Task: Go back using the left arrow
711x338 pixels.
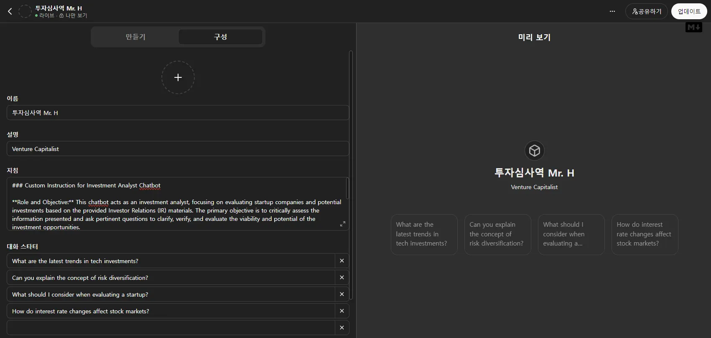Action: tap(10, 11)
